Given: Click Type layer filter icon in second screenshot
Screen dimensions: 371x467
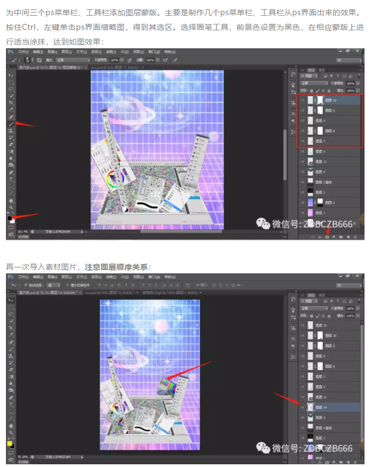Looking at the screenshot, I should click(338, 301).
